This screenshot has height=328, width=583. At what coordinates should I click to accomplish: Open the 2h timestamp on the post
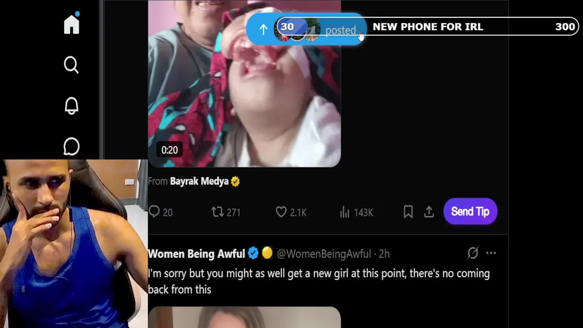tap(384, 254)
